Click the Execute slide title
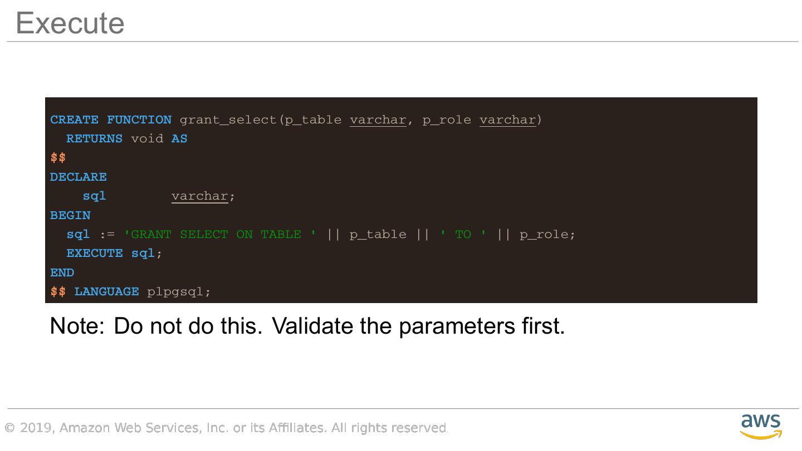802x451 pixels. (x=70, y=23)
